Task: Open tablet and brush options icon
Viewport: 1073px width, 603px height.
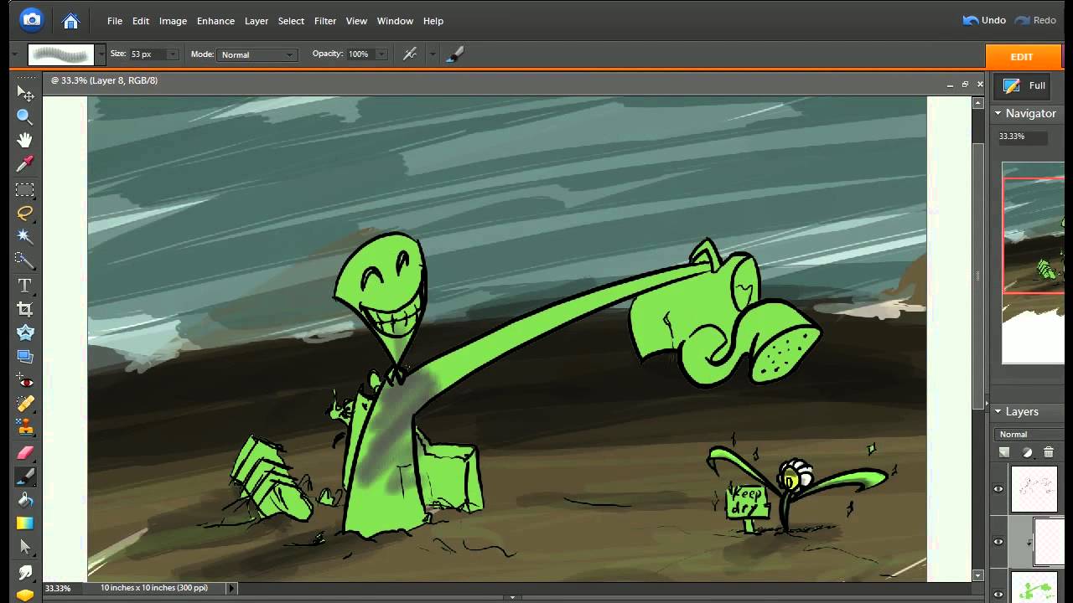Action: pos(455,54)
